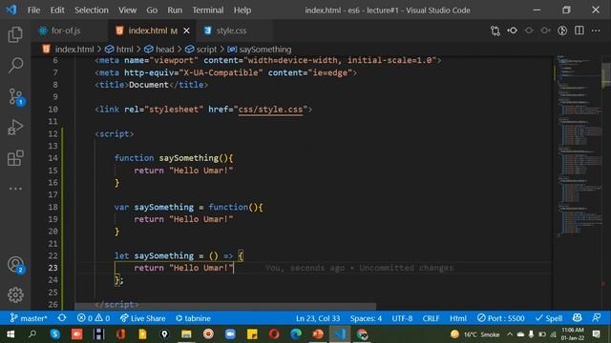The image size is (611, 343).
Task: Click the Open Changes compare icon
Action: [x=495, y=30]
